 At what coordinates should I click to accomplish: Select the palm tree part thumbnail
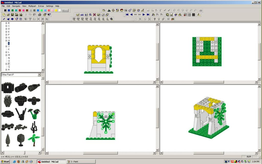(x=34, y=140)
